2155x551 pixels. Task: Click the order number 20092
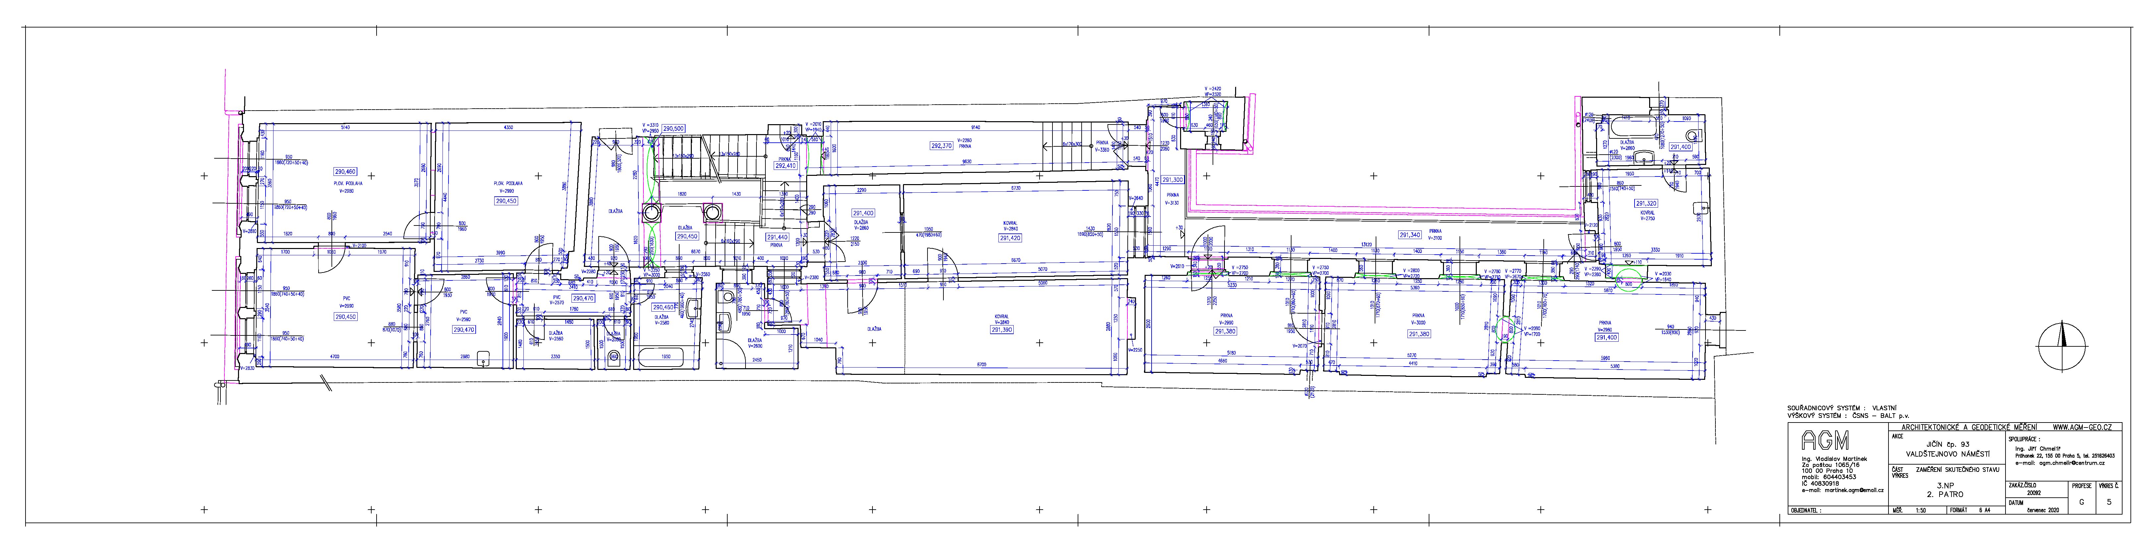point(2034,493)
